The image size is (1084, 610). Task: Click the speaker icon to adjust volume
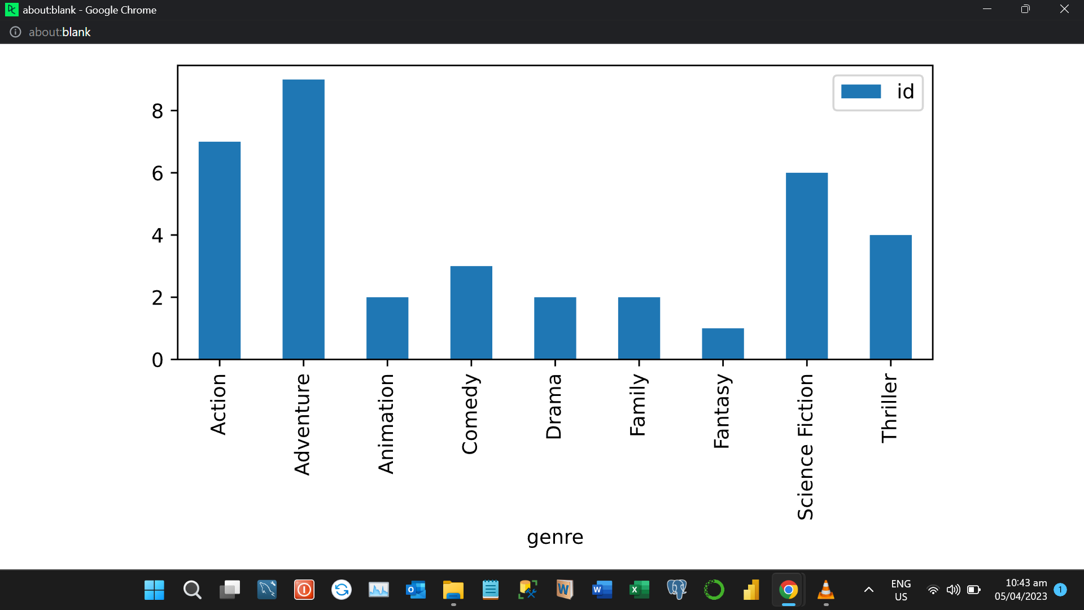coord(954,589)
